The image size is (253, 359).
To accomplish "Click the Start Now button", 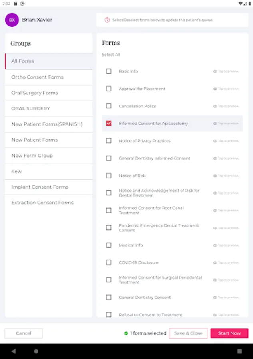I will coord(229,333).
